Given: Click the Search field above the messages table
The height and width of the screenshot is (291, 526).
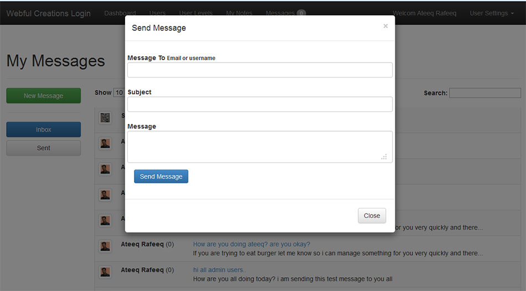Looking at the screenshot, I should (x=484, y=93).
